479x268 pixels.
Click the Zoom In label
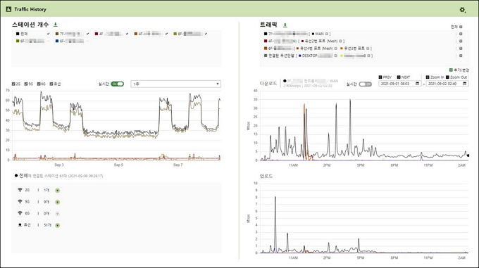click(x=437, y=77)
